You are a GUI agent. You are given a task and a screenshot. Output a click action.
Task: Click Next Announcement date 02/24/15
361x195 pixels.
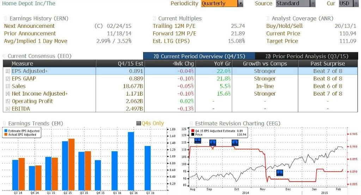(119, 26)
